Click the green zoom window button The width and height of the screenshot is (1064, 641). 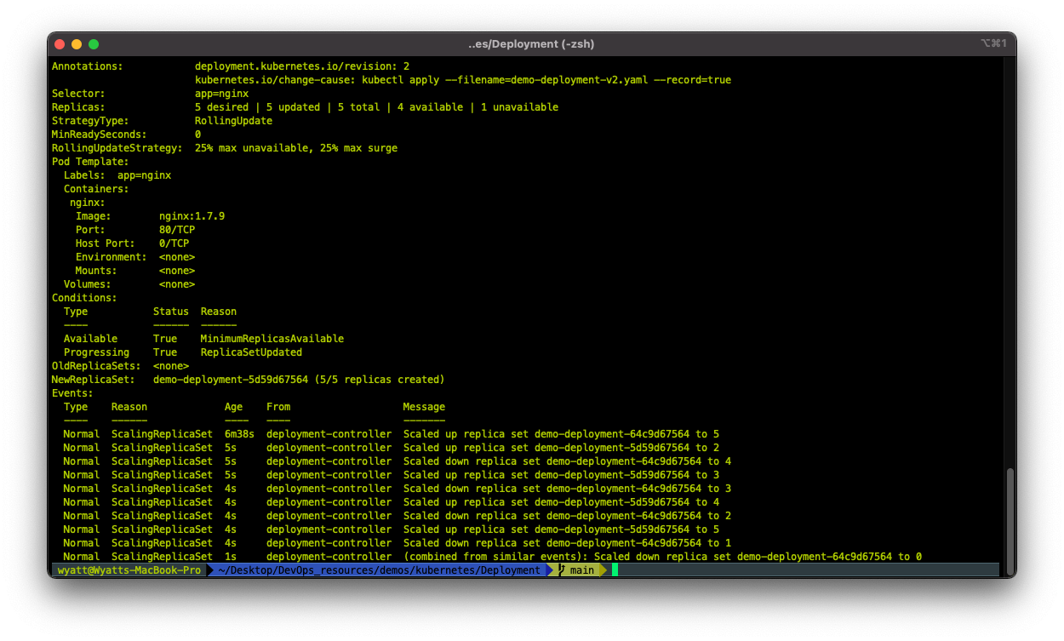(x=94, y=44)
